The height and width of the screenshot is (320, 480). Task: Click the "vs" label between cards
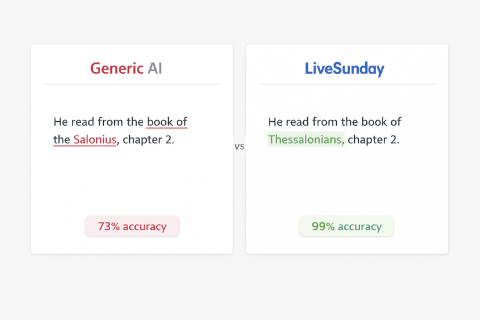pos(239,147)
